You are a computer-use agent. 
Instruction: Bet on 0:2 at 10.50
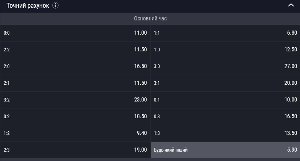click(x=75, y=117)
